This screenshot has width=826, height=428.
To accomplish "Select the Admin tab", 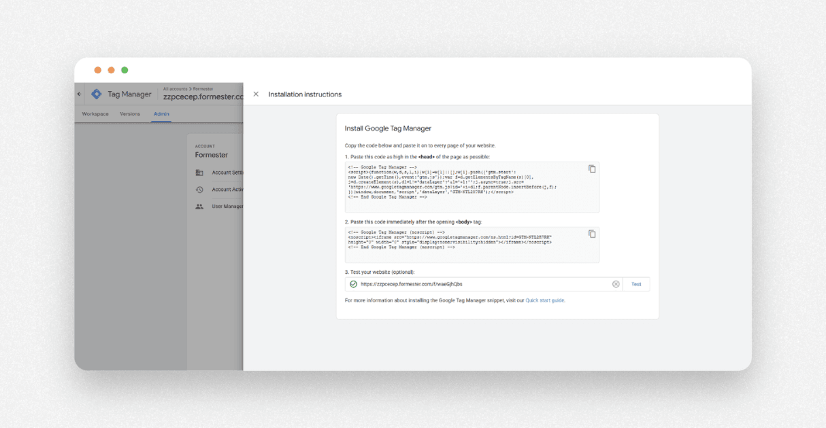I will pos(161,114).
